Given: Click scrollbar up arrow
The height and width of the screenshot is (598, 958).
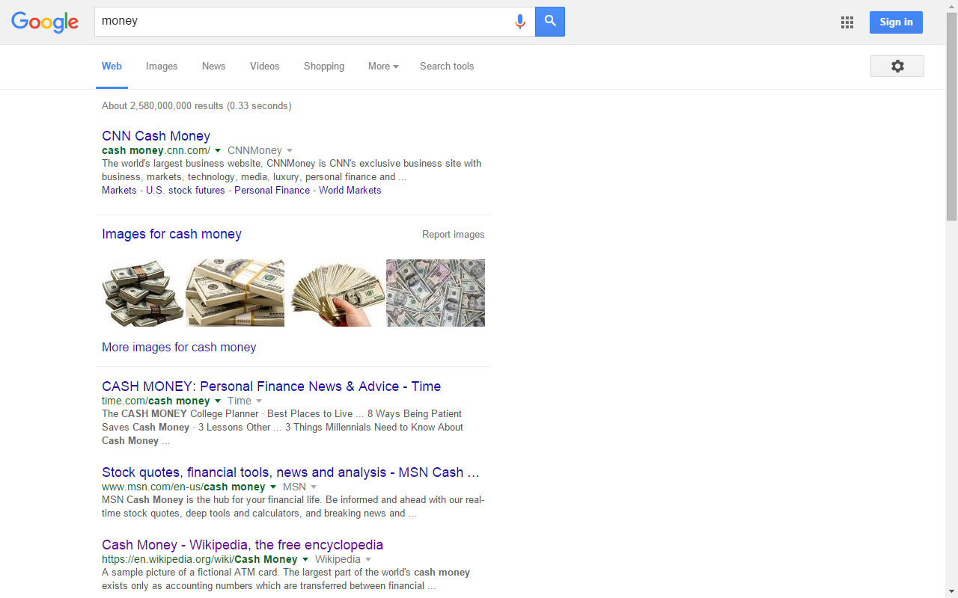Looking at the screenshot, I should click(951, 6).
